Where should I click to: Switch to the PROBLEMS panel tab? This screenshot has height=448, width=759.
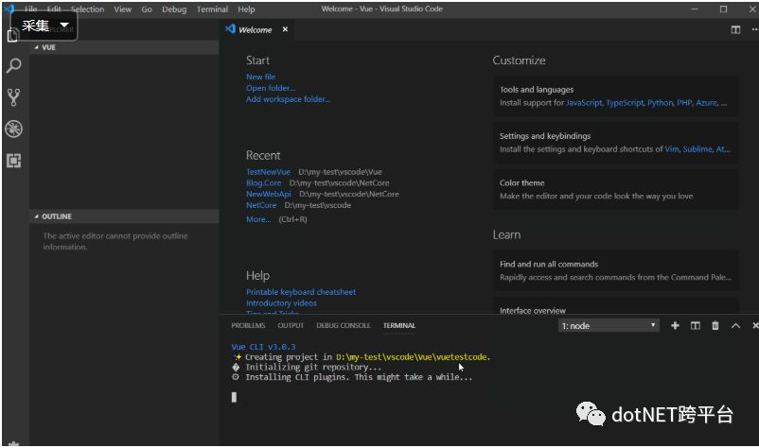click(x=248, y=326)
